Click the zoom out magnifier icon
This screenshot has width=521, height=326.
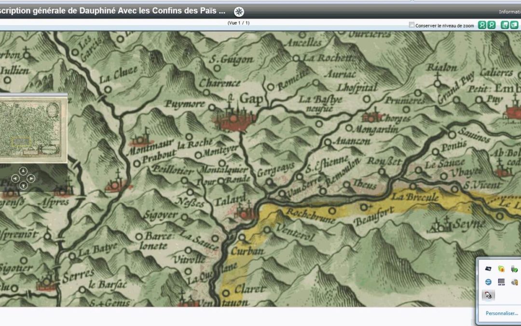point(492,25)
